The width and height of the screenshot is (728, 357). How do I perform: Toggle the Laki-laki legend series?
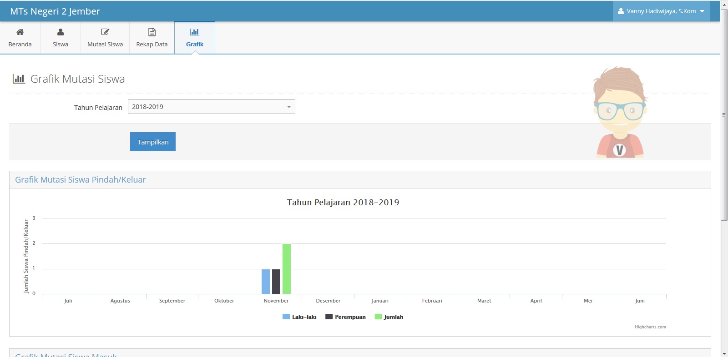coord(299,317)
